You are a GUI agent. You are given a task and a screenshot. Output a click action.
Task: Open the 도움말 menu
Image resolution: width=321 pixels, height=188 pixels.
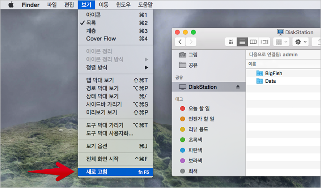(x=145, y=5)
